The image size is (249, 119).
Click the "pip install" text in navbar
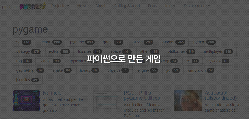10,7
